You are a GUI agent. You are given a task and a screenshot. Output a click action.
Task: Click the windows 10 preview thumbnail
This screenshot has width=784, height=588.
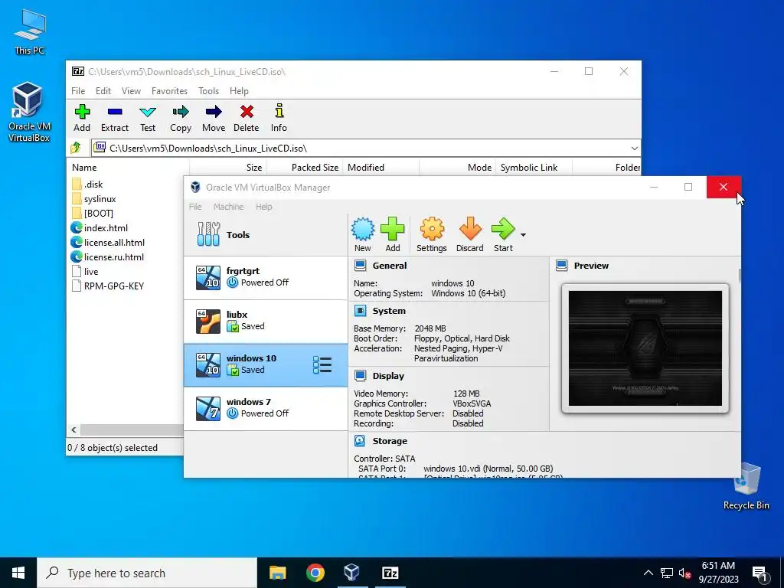645,348
